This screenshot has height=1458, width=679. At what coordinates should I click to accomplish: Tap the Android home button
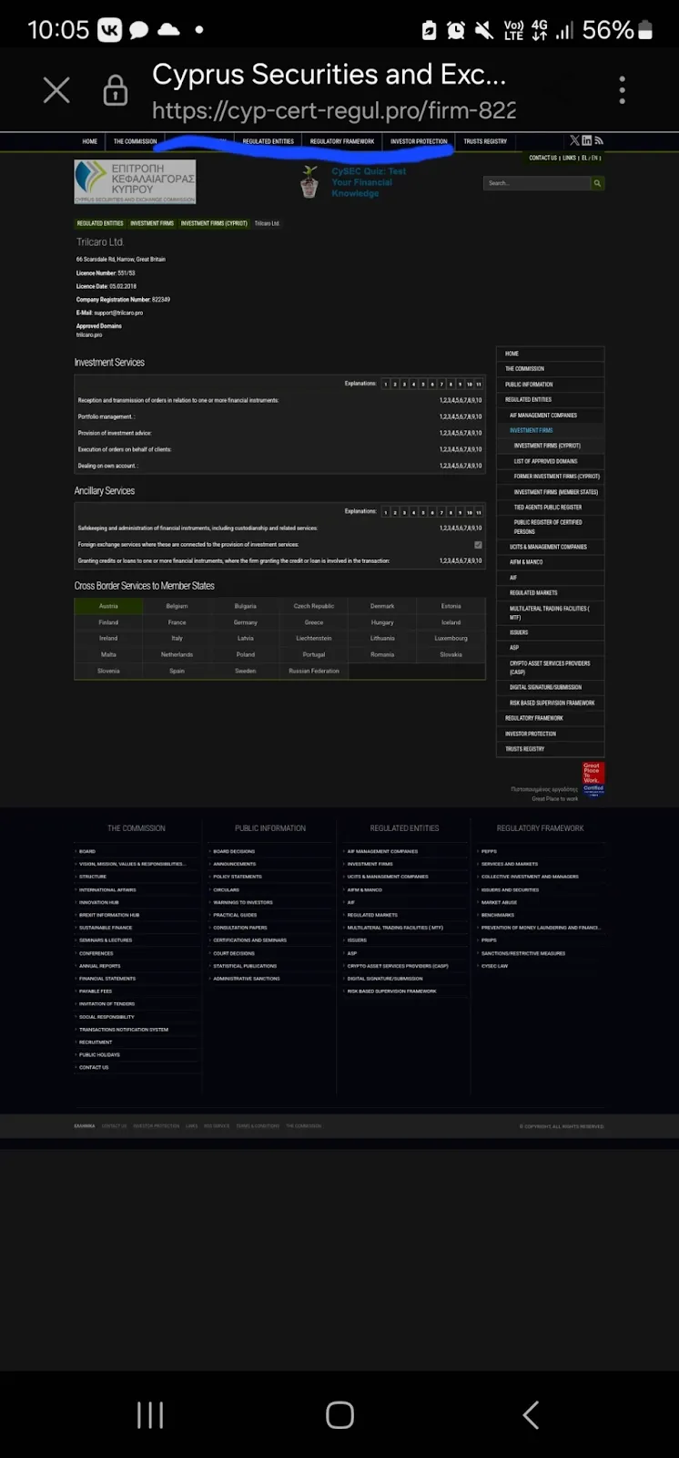click(x=339, y=1414)
